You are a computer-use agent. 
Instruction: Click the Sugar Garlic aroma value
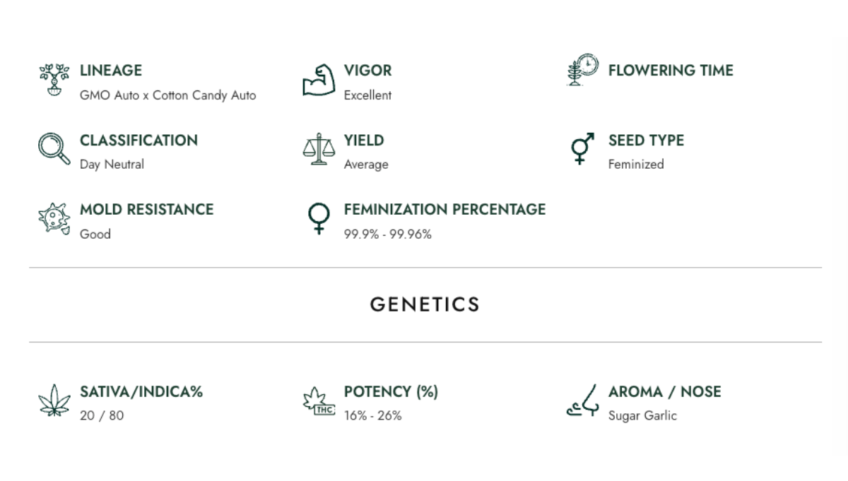pyautogui.click(x=642, y=416)
